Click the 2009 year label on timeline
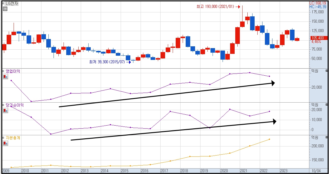Image resolution: width=329 pixels, height=174 pixels. click(5, 170)
